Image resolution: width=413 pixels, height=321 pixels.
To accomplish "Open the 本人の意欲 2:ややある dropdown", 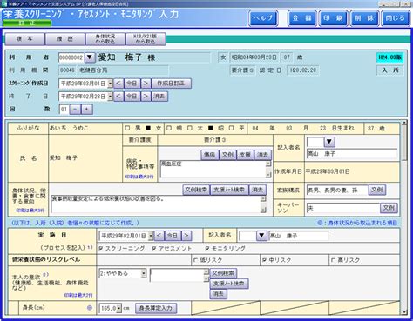I will (144, 273).
